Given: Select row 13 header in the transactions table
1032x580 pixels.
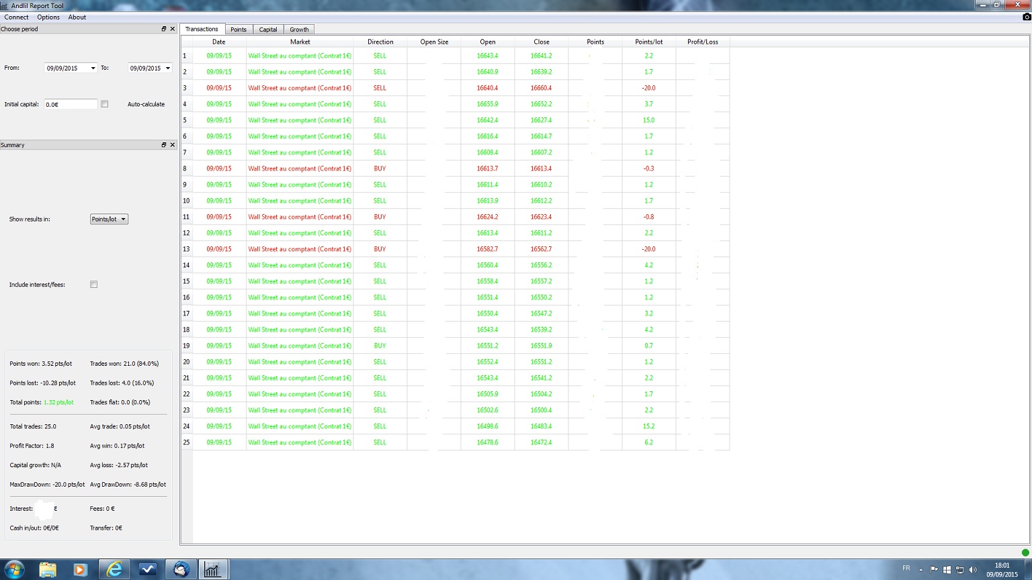Looking at the screenshot, I should pyautogui.click(x=186, y=249).
